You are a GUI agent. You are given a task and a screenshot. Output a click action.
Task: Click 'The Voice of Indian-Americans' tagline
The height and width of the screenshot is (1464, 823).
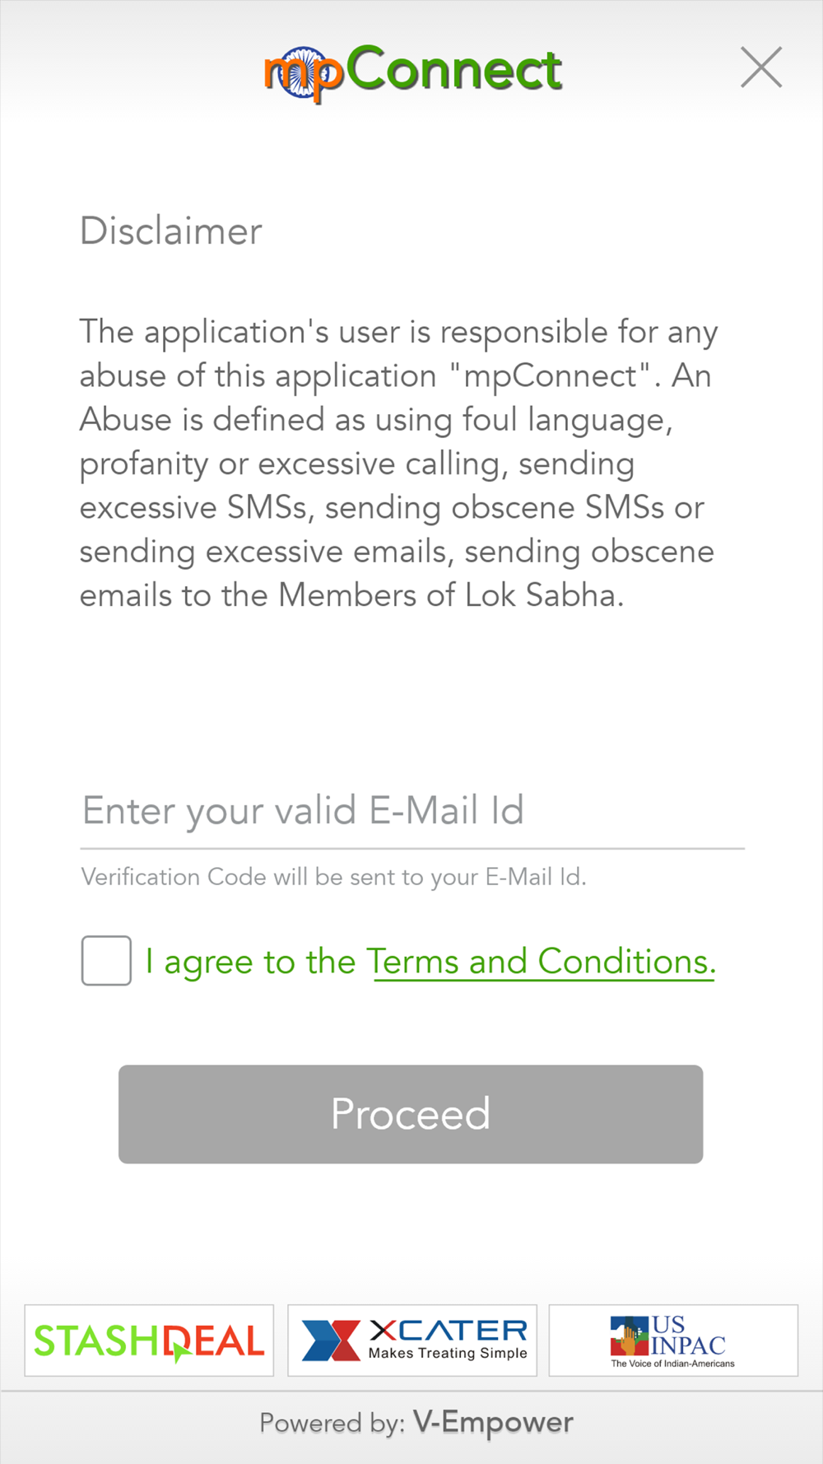pyautogui.click(x=672, y=1364)
